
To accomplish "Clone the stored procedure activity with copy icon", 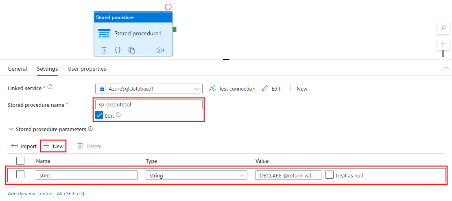I will pyautogui.click(x=131, y=50).
